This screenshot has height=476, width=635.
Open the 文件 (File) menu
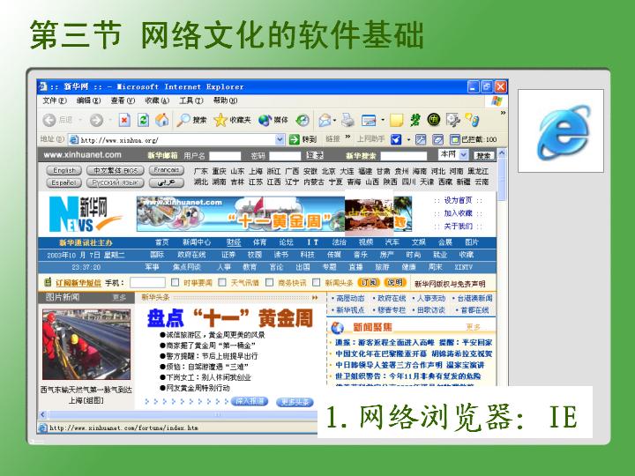(x=55, y=100)
